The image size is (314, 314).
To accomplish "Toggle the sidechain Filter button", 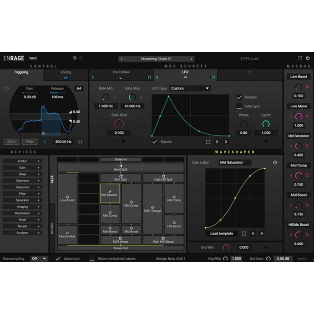I will [30, 142].
